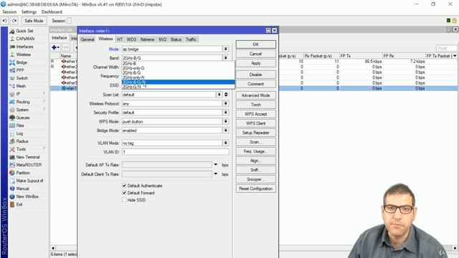Image resolution: width=459 pixels, height=258 pixels.
Task: Launch New WinBox from sidebar
Action: [27, 196]
